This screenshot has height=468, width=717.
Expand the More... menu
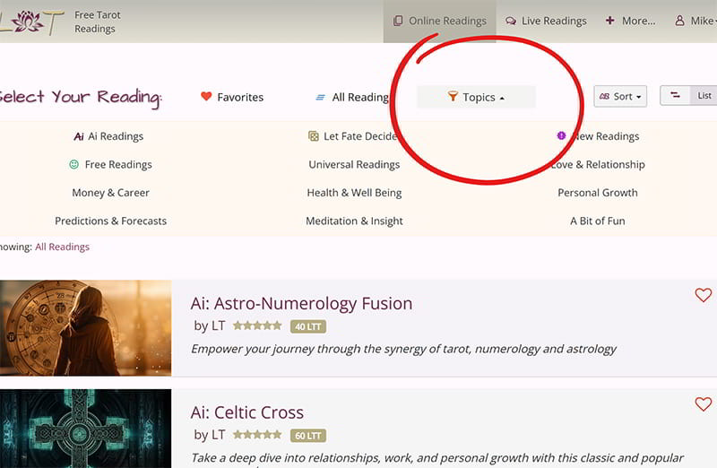[630, 21]
